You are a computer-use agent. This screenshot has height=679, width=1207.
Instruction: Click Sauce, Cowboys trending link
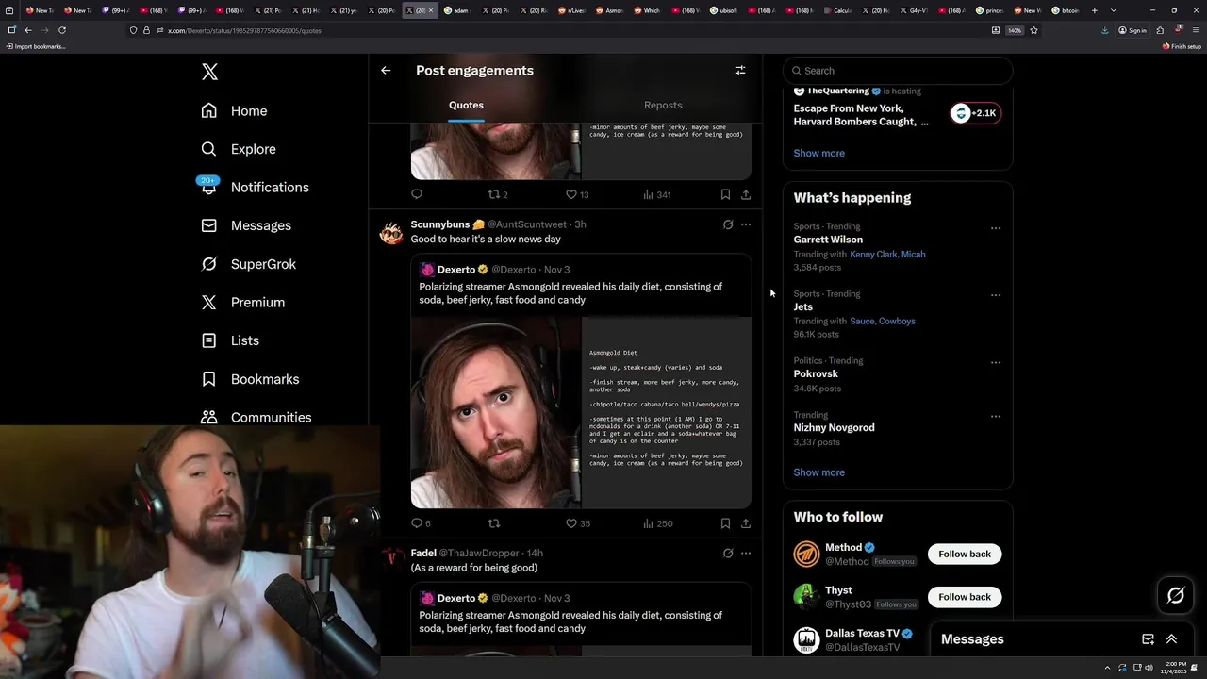click(883, 322)
